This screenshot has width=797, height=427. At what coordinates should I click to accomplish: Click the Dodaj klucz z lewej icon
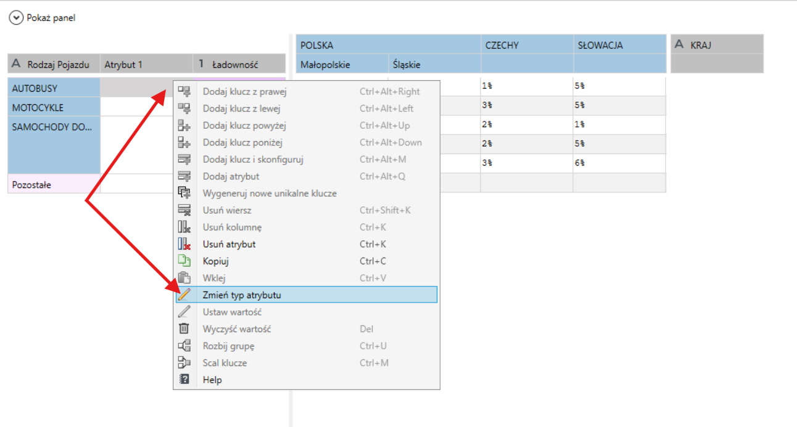184,108
